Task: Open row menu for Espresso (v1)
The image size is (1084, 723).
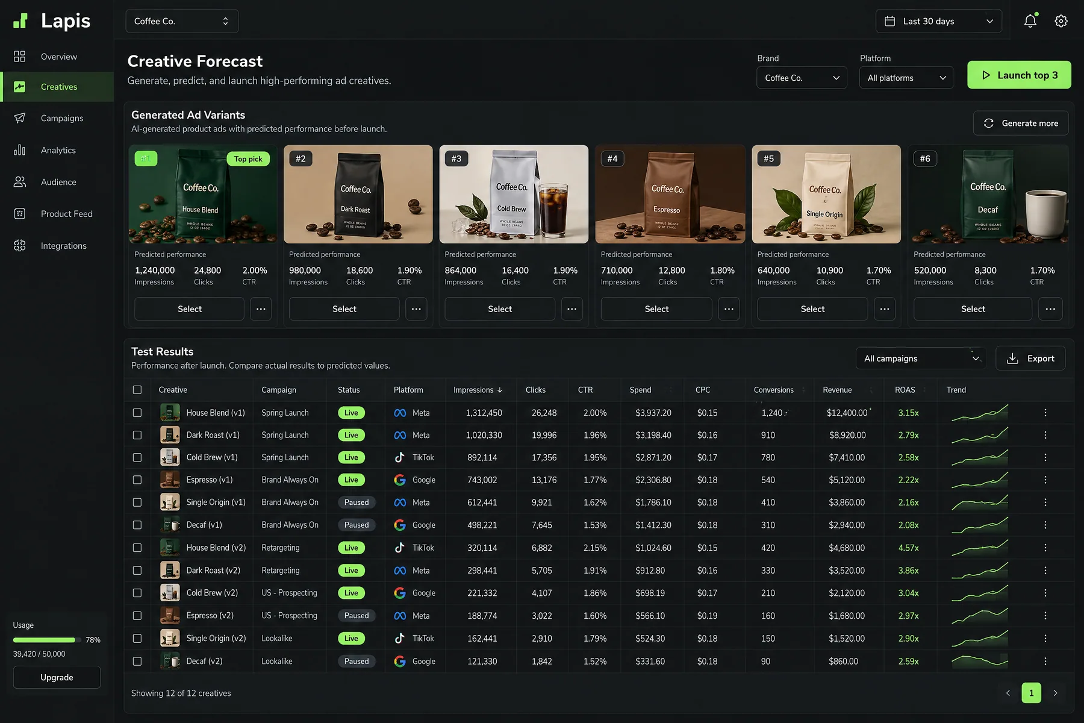Action: 1045,480
